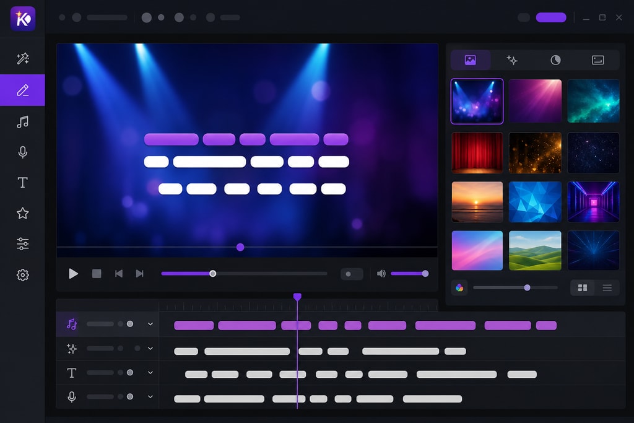
Task: Select the purple light rays thumbnail
Action: click(x=535, y=101)
